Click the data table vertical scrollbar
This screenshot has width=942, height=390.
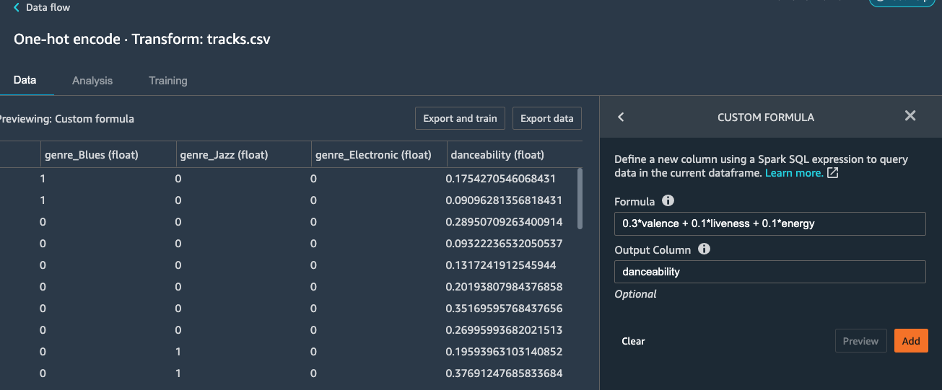(x=579, y=198)
